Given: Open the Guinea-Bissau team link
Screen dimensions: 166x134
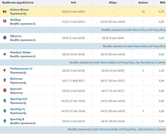Looking at the screenshot, I should click(19, 9).
